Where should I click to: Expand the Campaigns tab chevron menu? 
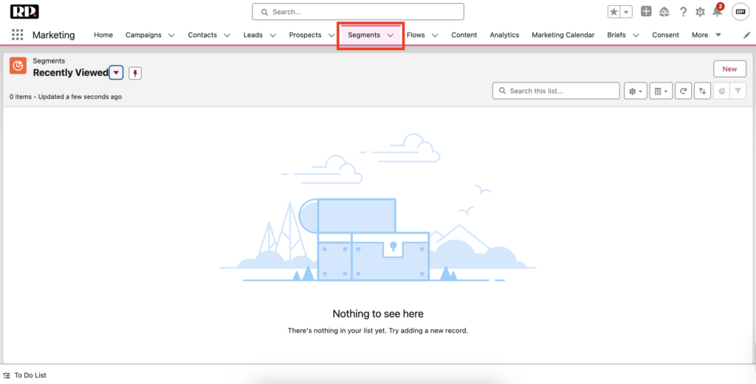pos(171,35)
